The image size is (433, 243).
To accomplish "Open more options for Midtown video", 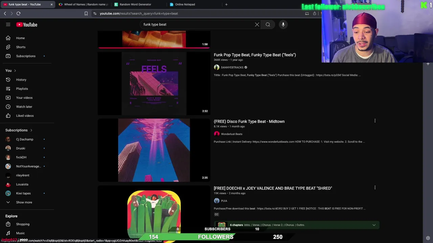I will tap(375, 121).
